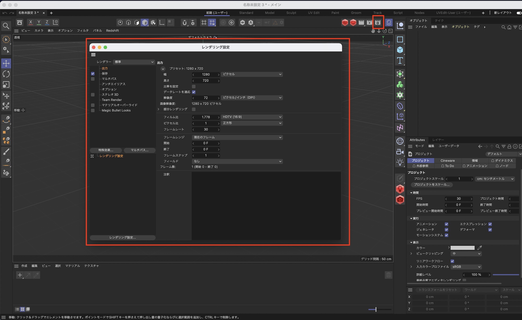Viewport: 522px width, 320px height.
Task: Add a Camera object
Action: pyautogui.click(x=400, y=152)
